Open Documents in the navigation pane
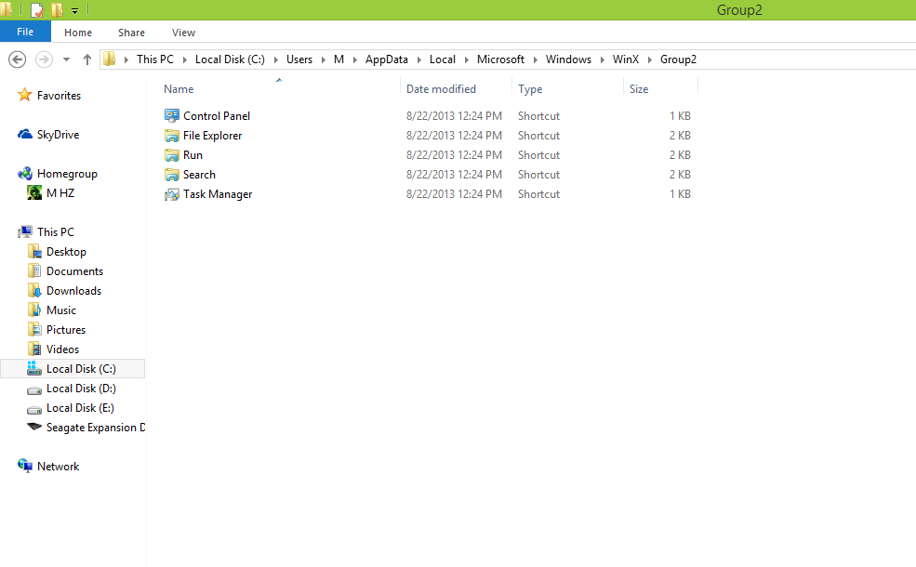 (x=74, y=271)
